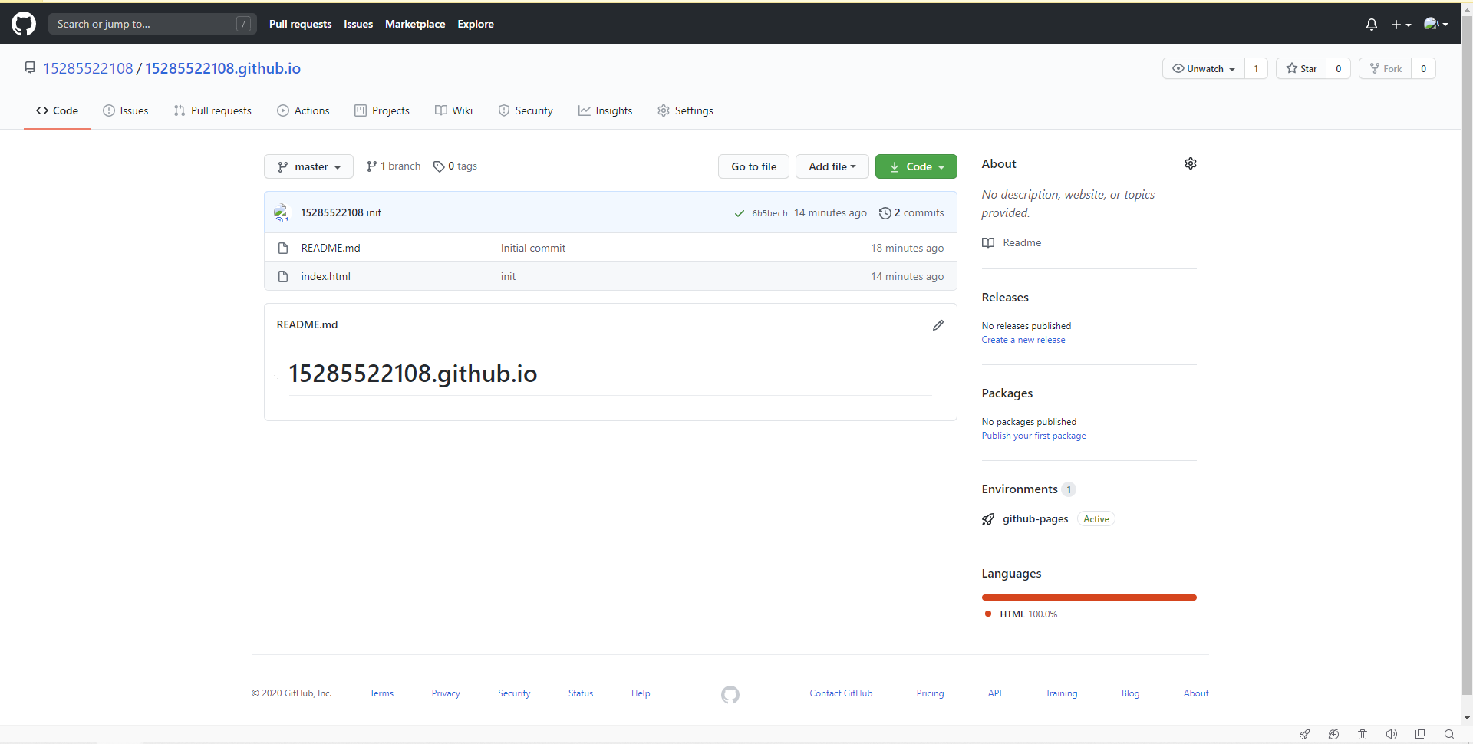Image resolution: width=1473 pixels, height=744 pixels.
Task: Switch to the repository Pull requests tab
Action: [213, 110]
